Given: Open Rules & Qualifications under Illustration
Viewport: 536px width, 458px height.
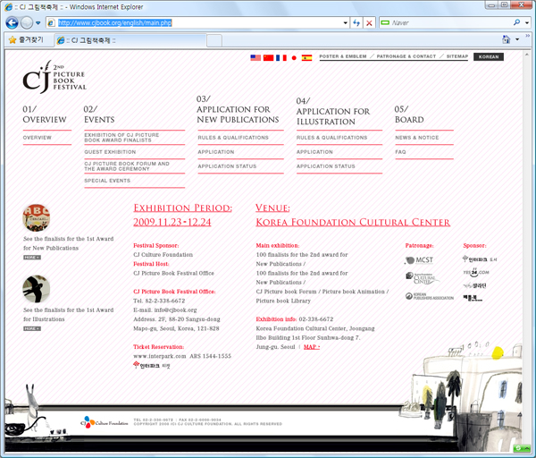Looking at the screenshot, I should tap(332, 138).
